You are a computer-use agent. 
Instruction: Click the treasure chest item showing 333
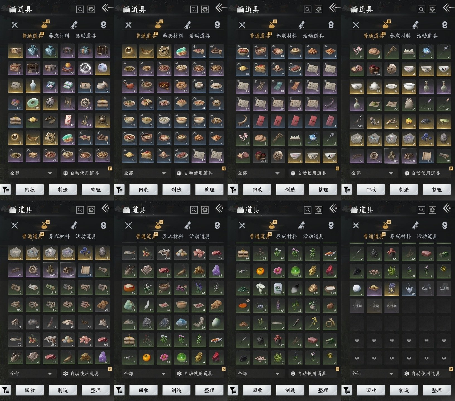tap(16, 69)
